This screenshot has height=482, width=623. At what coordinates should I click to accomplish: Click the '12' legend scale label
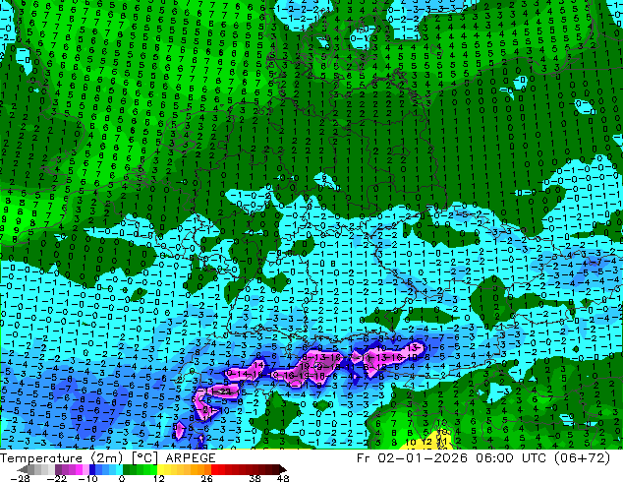click(x=159, y=478)
